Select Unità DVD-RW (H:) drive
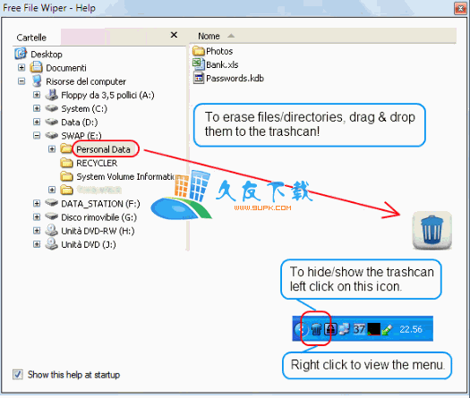 tap(98, 231)
